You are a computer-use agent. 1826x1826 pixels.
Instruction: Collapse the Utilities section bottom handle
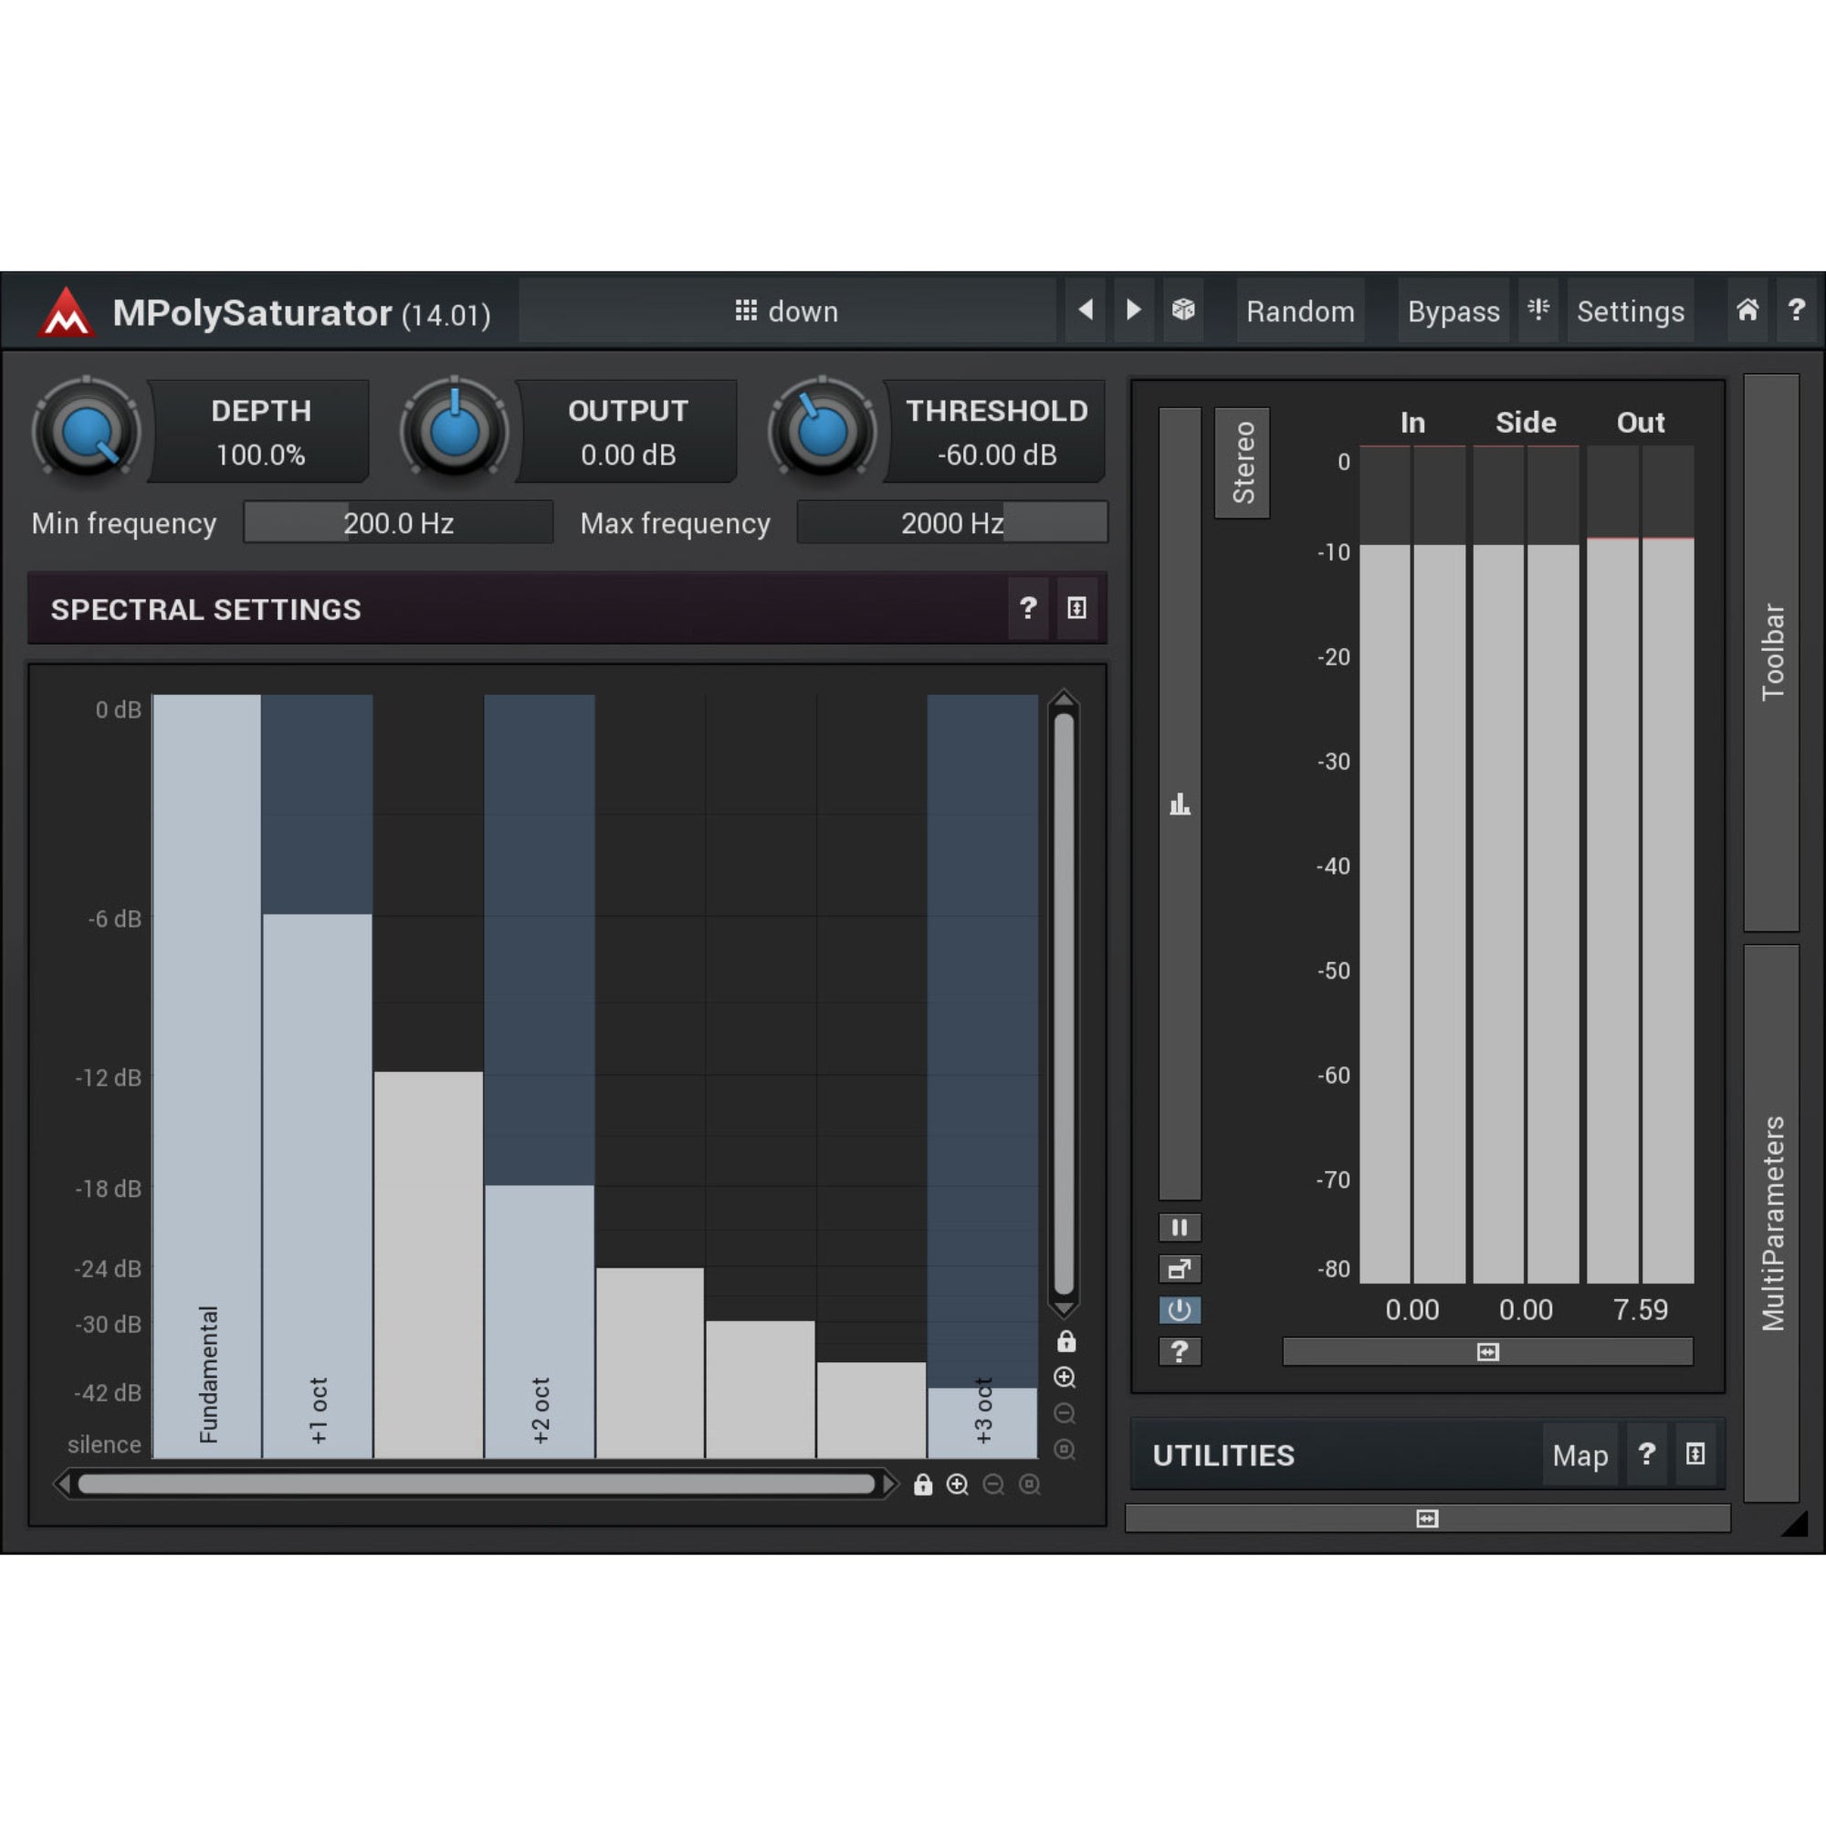(x=1427, y=1519)
